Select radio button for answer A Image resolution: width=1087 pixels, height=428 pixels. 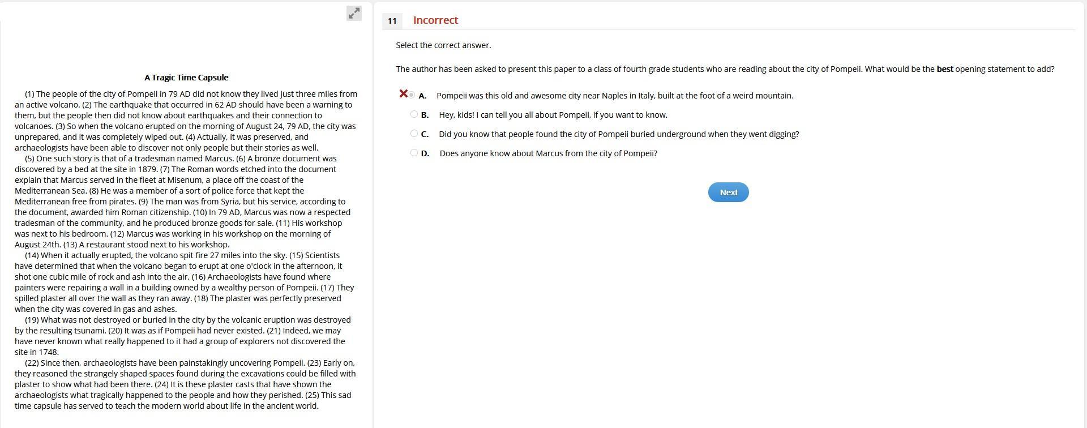[412, 95]
